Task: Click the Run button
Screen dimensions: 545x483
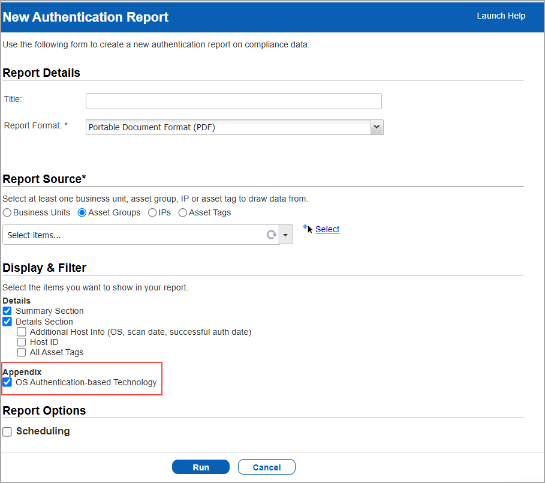Action: tap(200, 467)
